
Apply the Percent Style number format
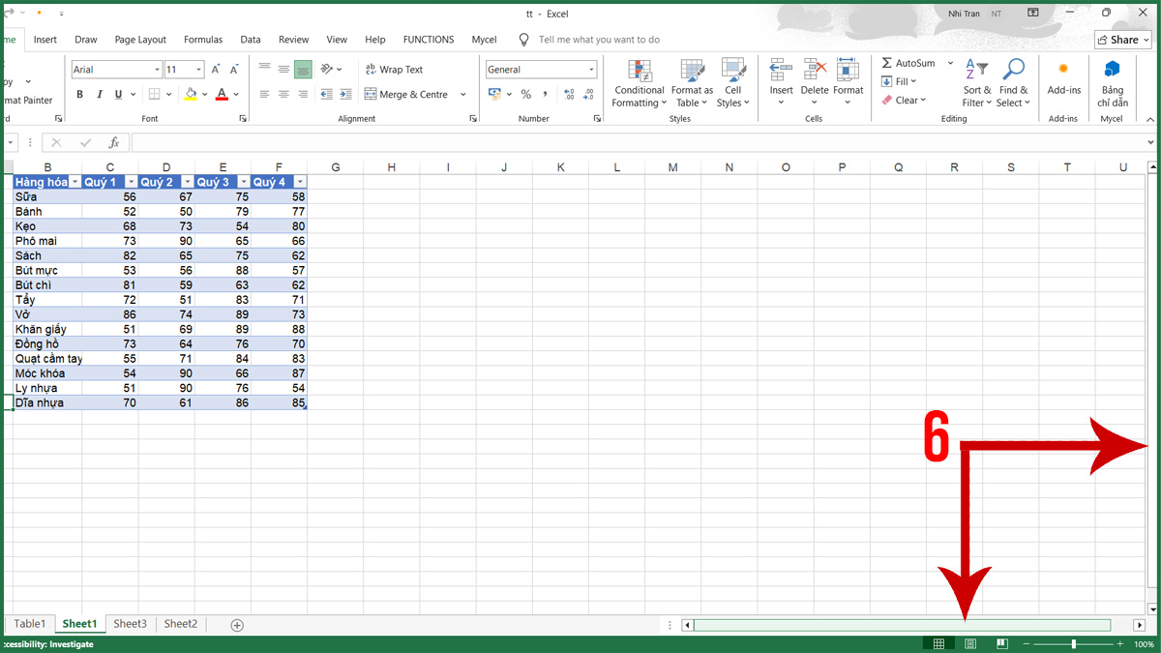526,94
